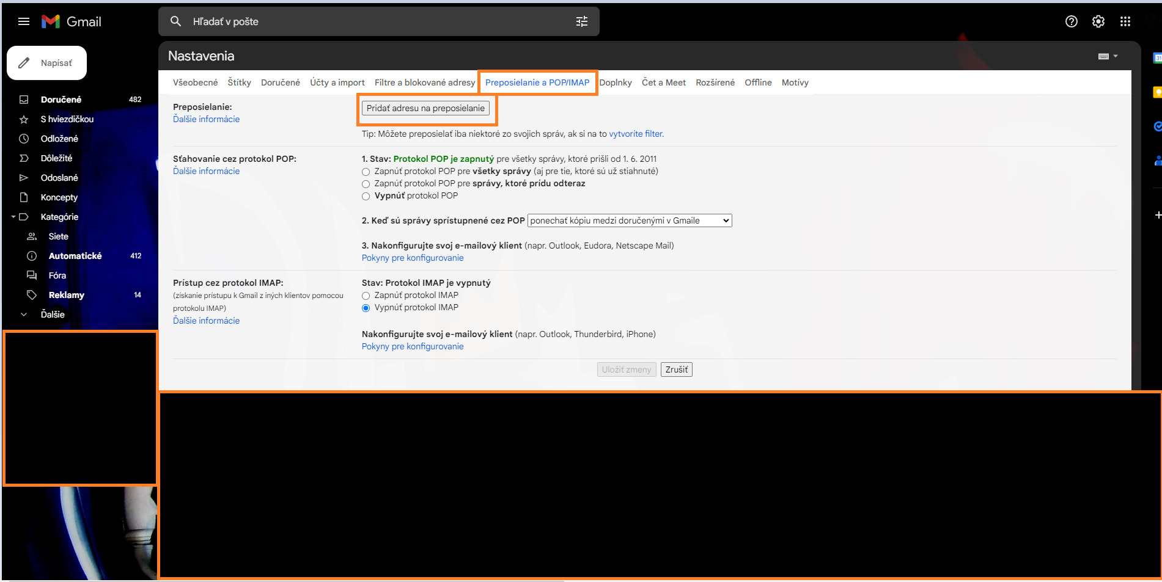
Task: Switch to the Doplnky tab
Action: [x=616, y=82]
